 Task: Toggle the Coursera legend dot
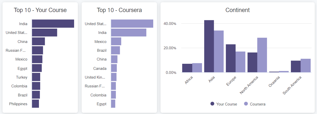pos(246,104)
